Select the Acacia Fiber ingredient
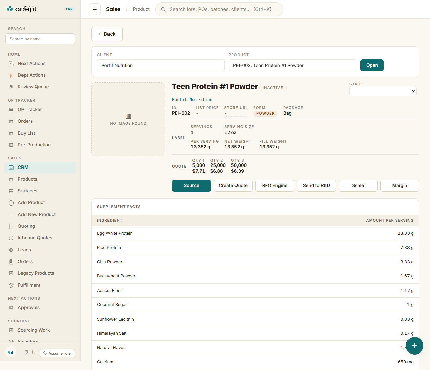The width and height of the screenshot is (430, 370). coord(255,291)
